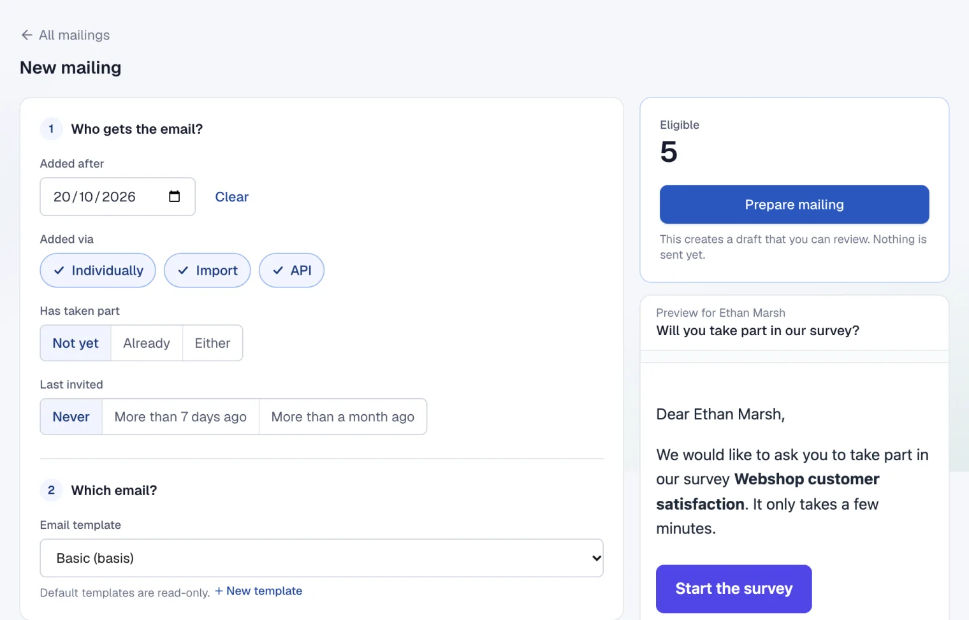Click the Which email? heading
This screenshot has height=620, width=969.
coord(114,491)
